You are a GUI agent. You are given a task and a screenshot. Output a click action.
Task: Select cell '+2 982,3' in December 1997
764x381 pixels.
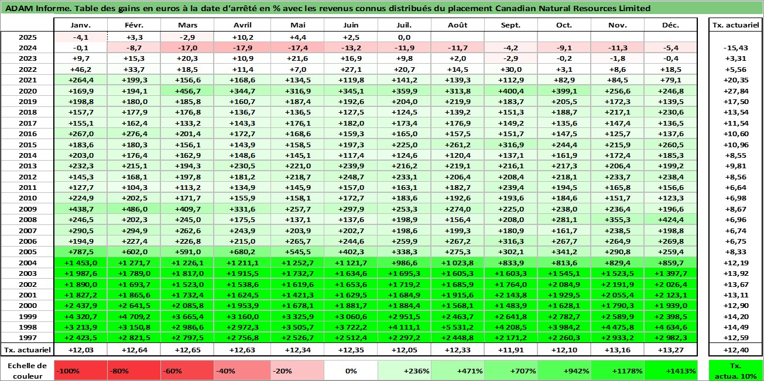tap(671, 338)
